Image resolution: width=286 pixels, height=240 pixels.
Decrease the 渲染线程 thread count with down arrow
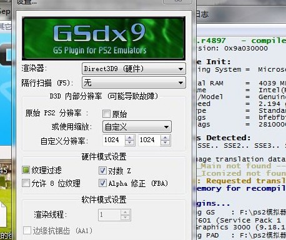click(x=126, y=218)
